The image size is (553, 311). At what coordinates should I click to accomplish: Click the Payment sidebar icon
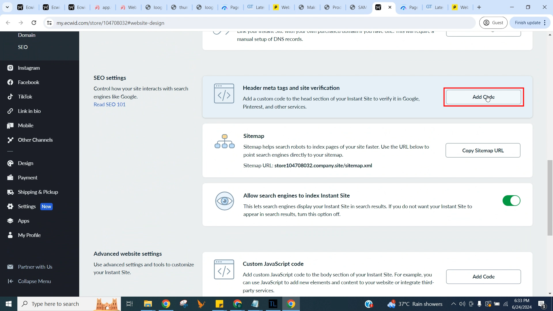pyautogui.click(x=10, y=177)
